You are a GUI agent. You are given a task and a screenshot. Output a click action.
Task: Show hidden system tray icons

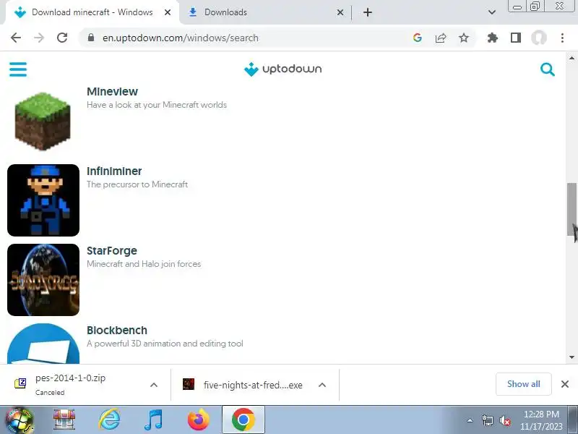click(x=470, y=420)
